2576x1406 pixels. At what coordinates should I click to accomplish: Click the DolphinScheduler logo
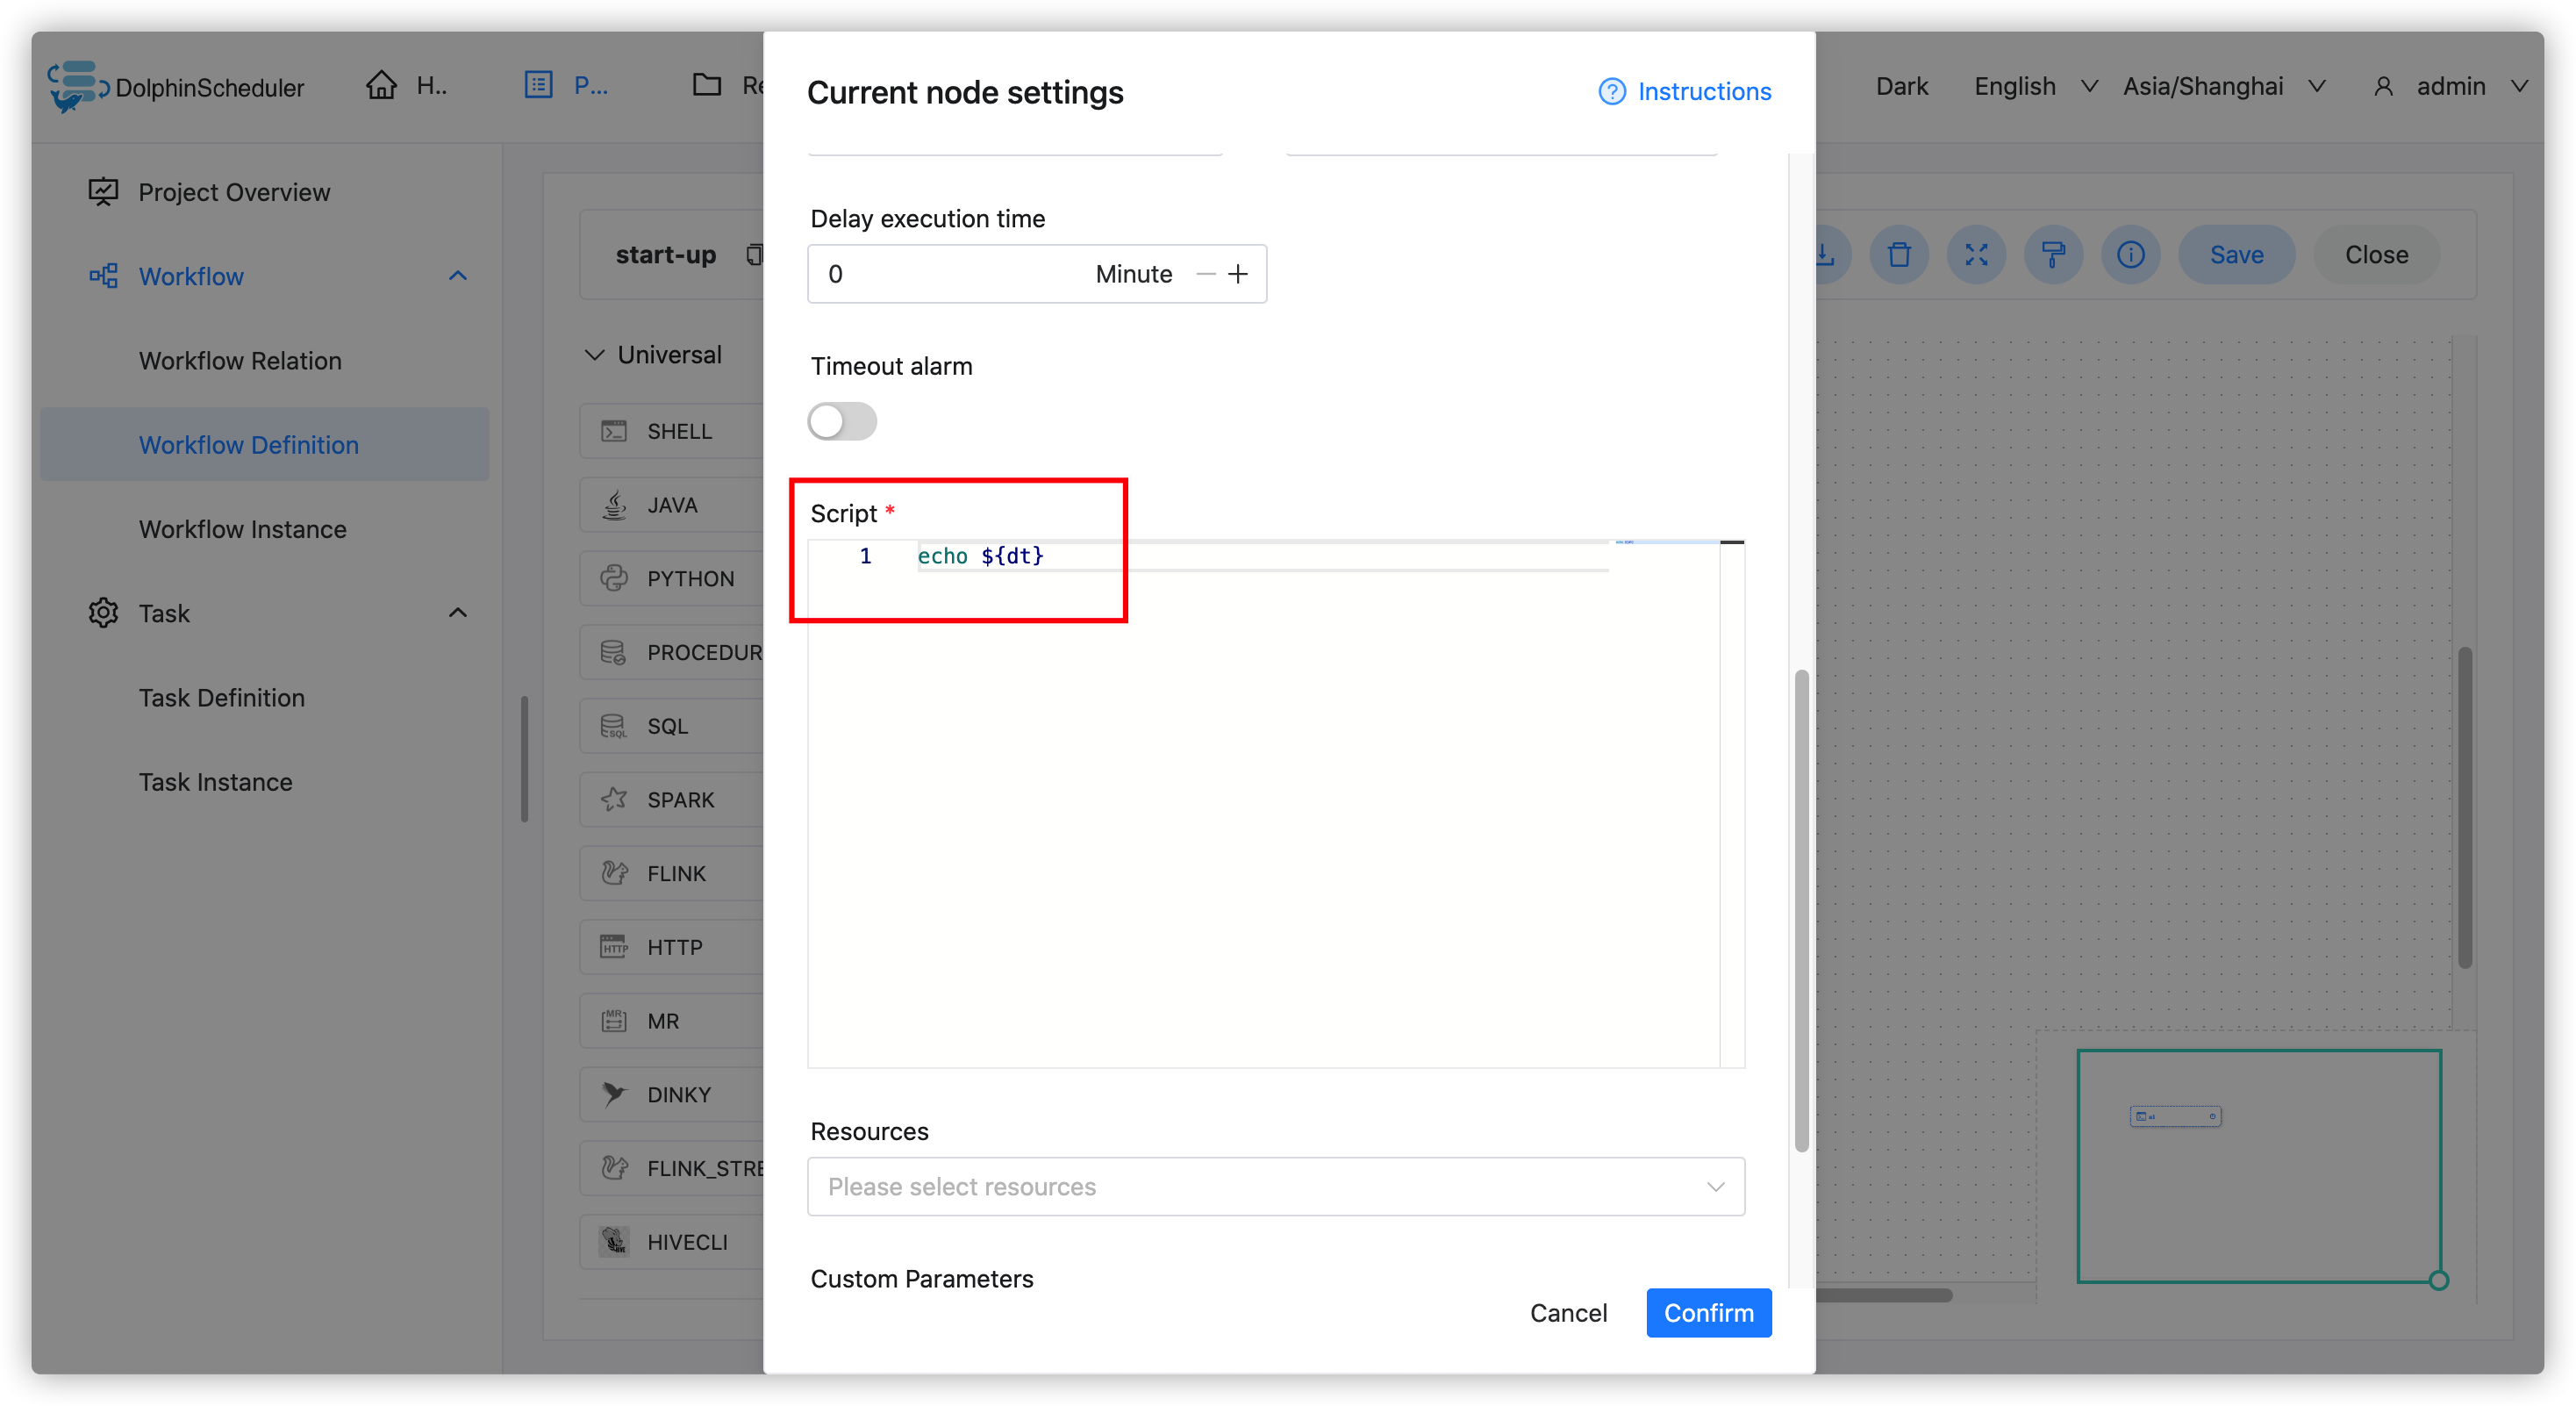tap(77, 86)
